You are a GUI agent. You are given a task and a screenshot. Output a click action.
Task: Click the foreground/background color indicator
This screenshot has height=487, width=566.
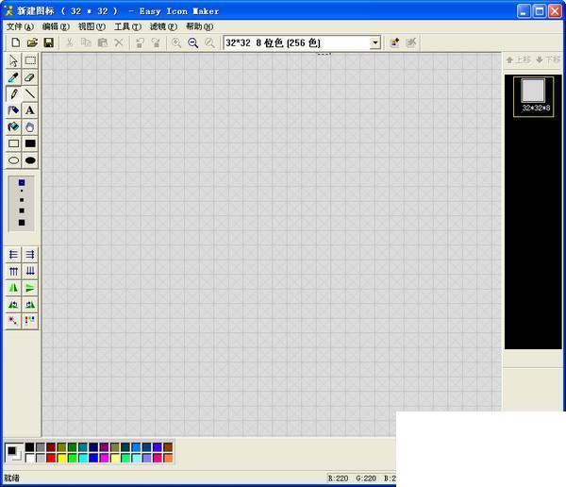click(14, 453)
